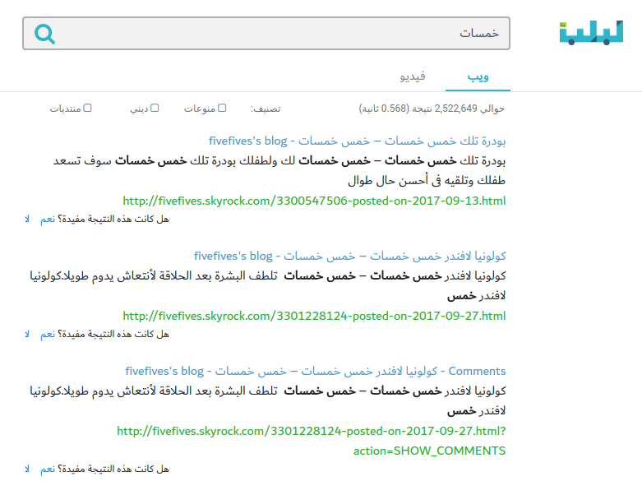
Task: Answer نعم for the Comments result
Action: [48, 469]
